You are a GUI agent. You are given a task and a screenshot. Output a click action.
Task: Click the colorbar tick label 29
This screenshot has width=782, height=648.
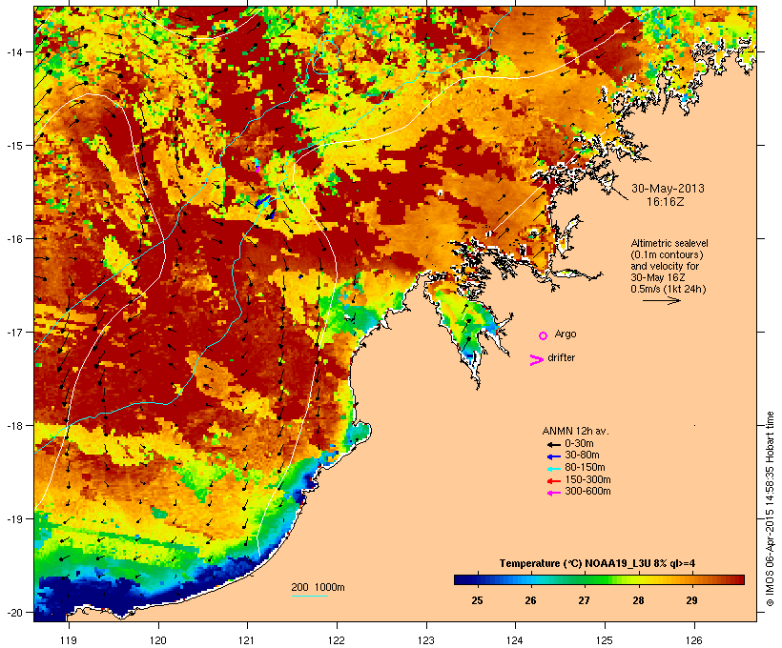tap(691, 600)
